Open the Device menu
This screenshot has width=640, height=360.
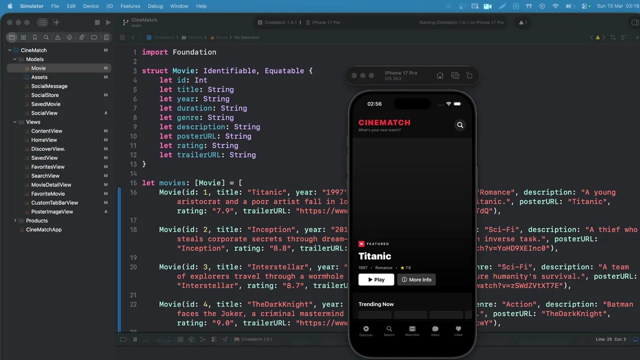click(91, 6)
